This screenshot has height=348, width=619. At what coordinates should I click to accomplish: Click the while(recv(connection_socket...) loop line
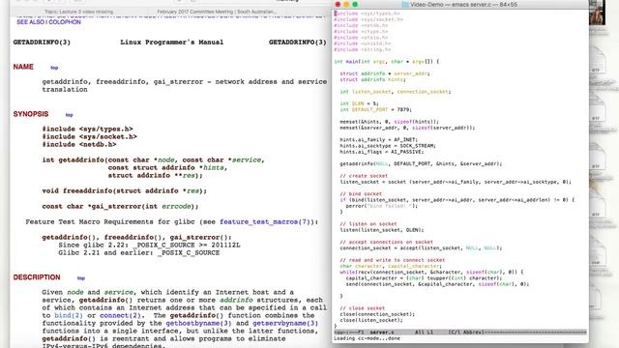pos(431,272)
